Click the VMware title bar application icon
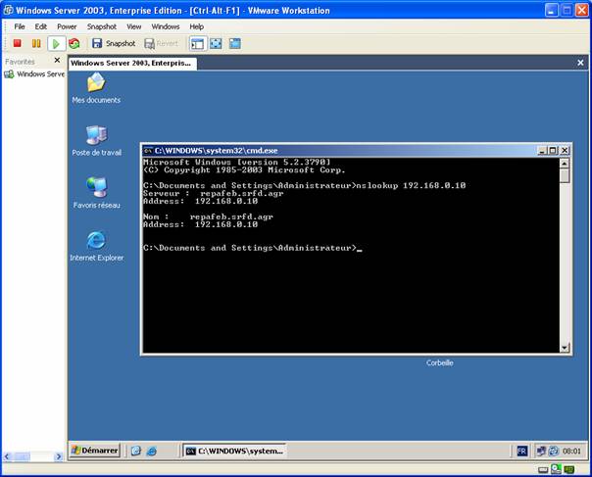592x477 pixels. click(8, 10)
